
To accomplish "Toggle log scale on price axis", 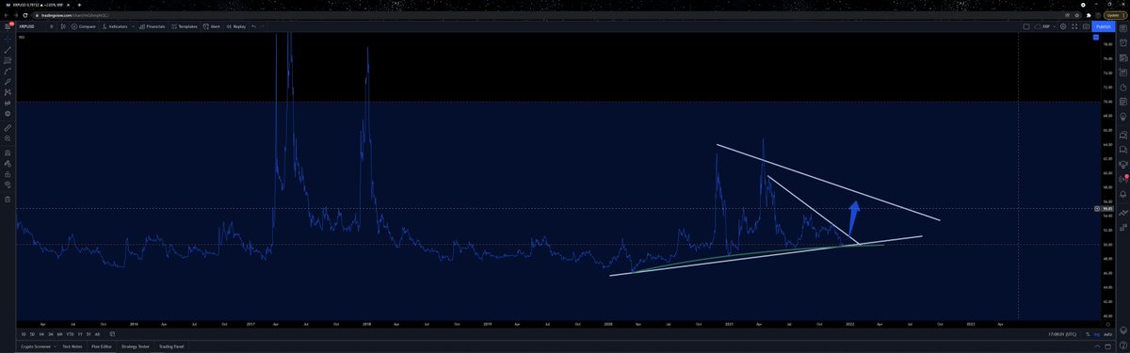I will (1097, 334).
